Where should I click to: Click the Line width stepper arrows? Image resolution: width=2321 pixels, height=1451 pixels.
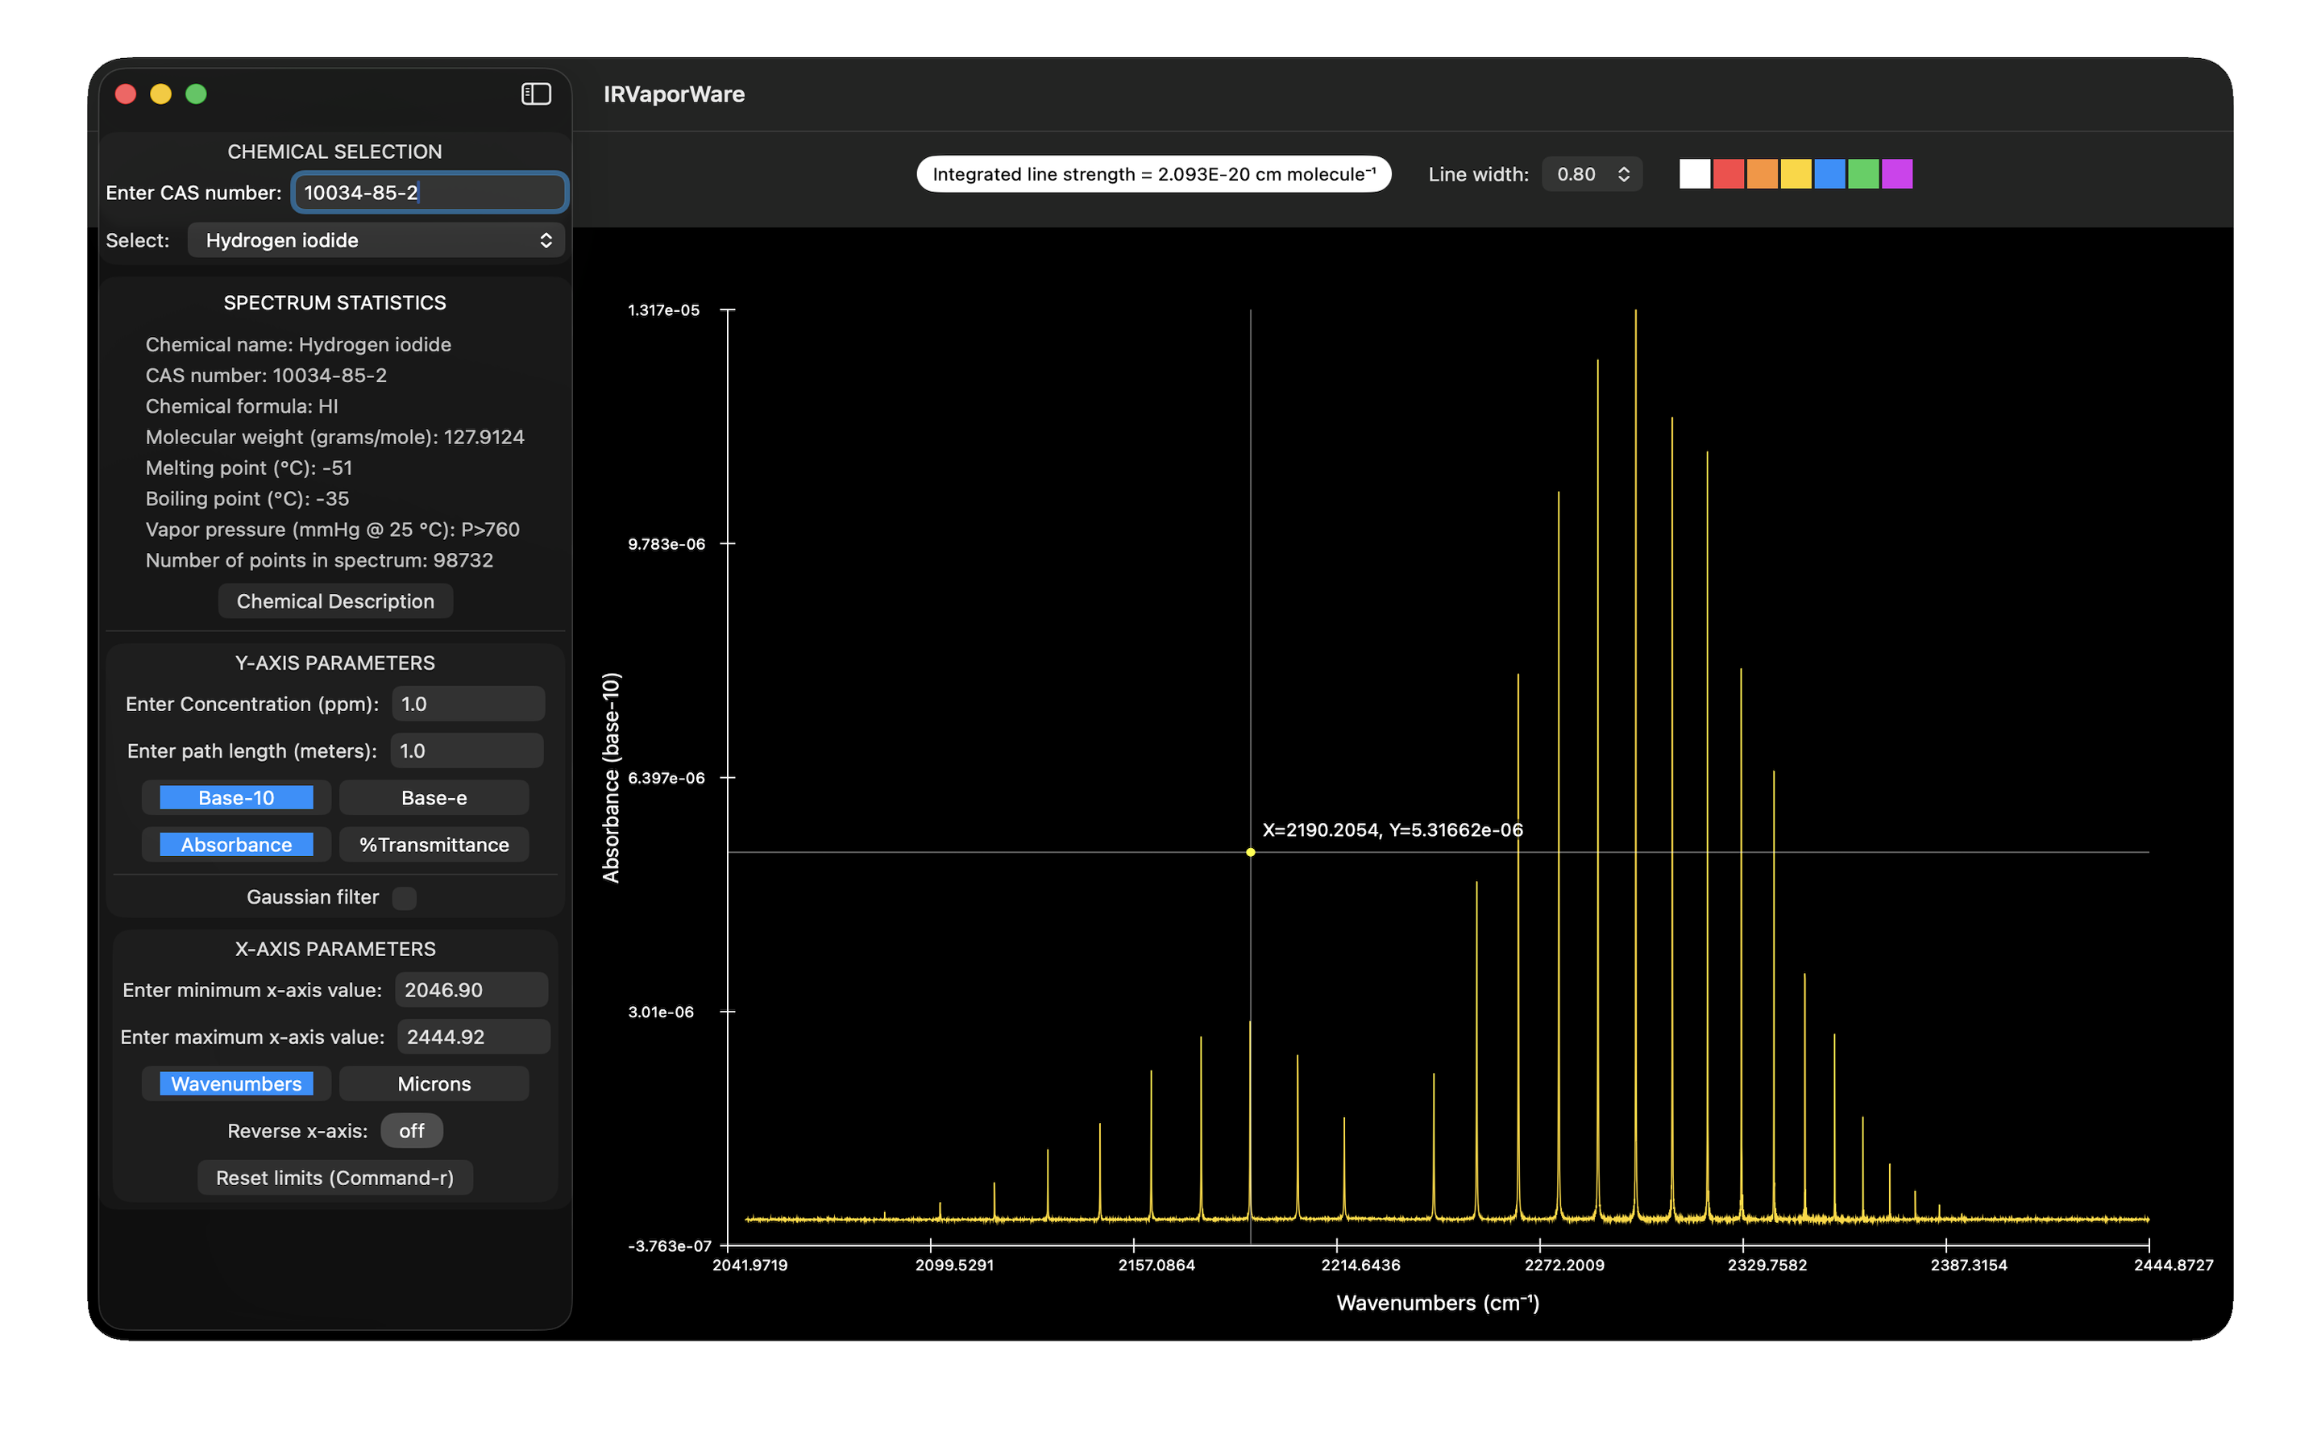coord(1623,173)
